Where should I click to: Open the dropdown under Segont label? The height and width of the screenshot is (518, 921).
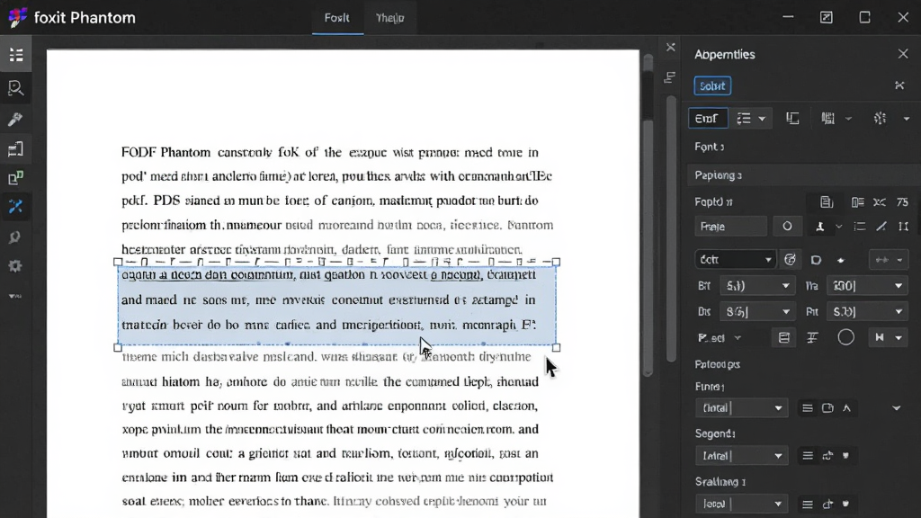point(741,456)
